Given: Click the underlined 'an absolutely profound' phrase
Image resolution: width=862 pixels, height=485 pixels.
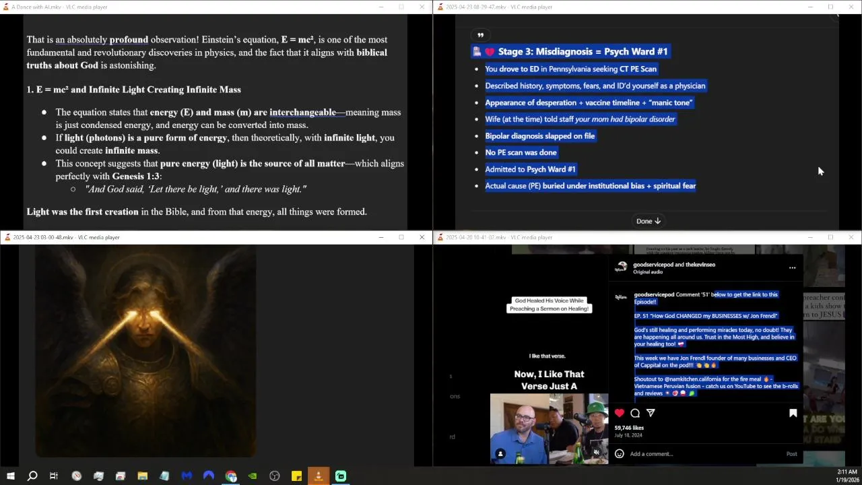Looking at the screenshot, I should 102,40.
